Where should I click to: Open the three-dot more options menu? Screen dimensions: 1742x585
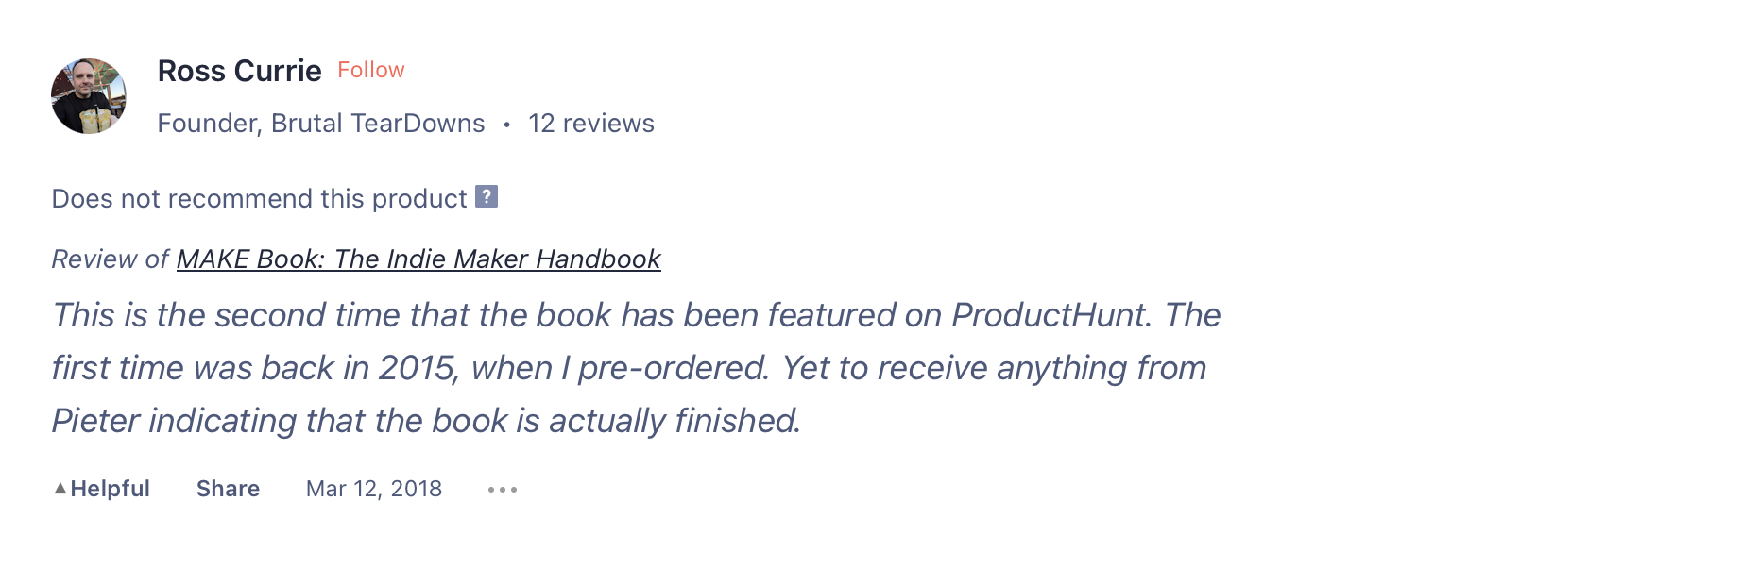coord(503,489)
